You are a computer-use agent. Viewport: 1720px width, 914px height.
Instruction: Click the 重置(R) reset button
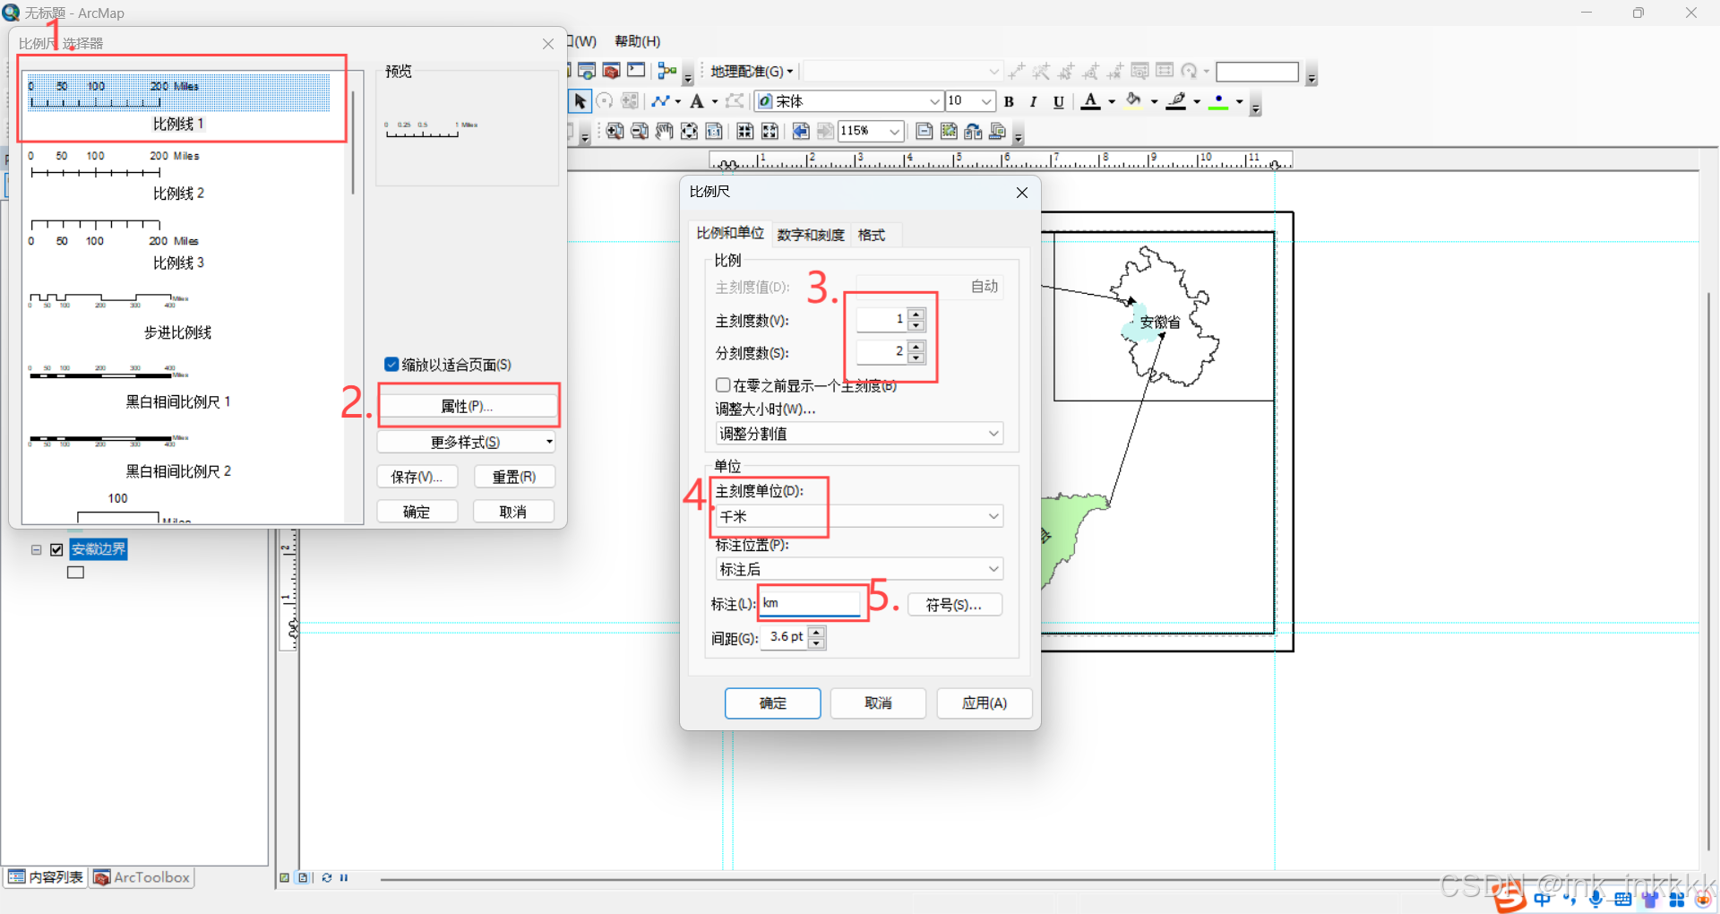click(x=514, y=477)
